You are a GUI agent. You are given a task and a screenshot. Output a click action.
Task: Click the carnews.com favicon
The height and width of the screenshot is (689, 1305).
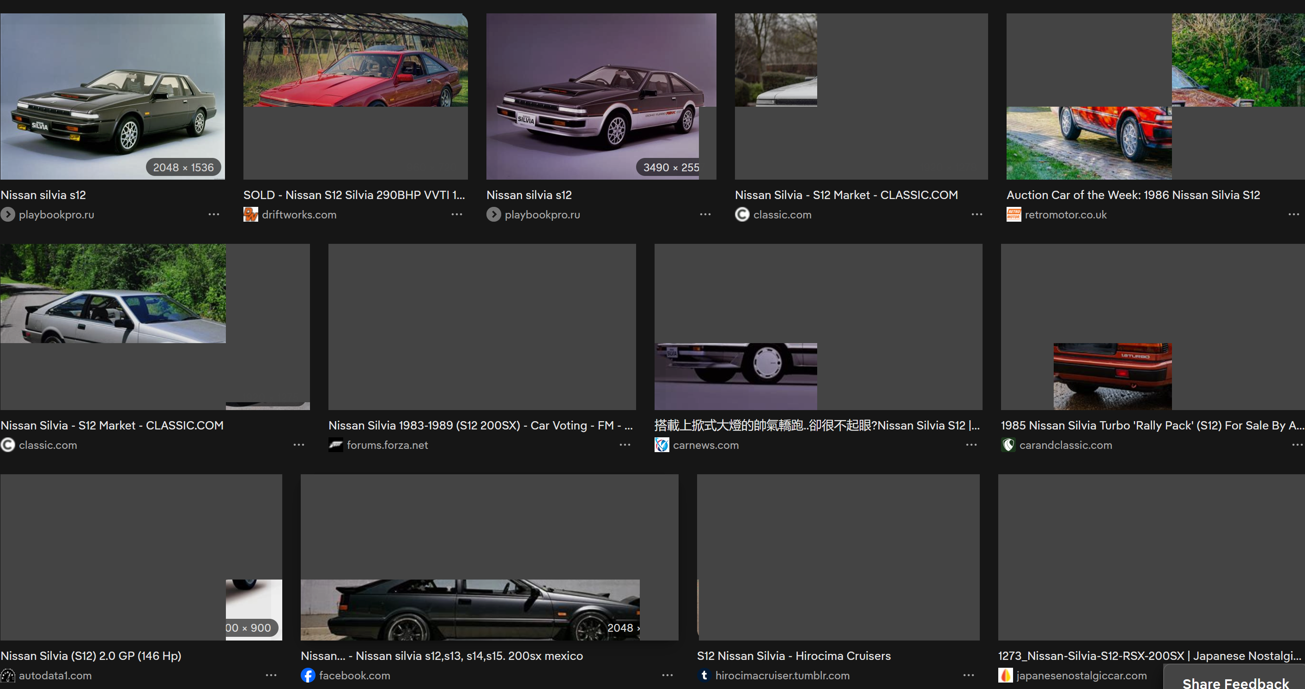point(662,445)
